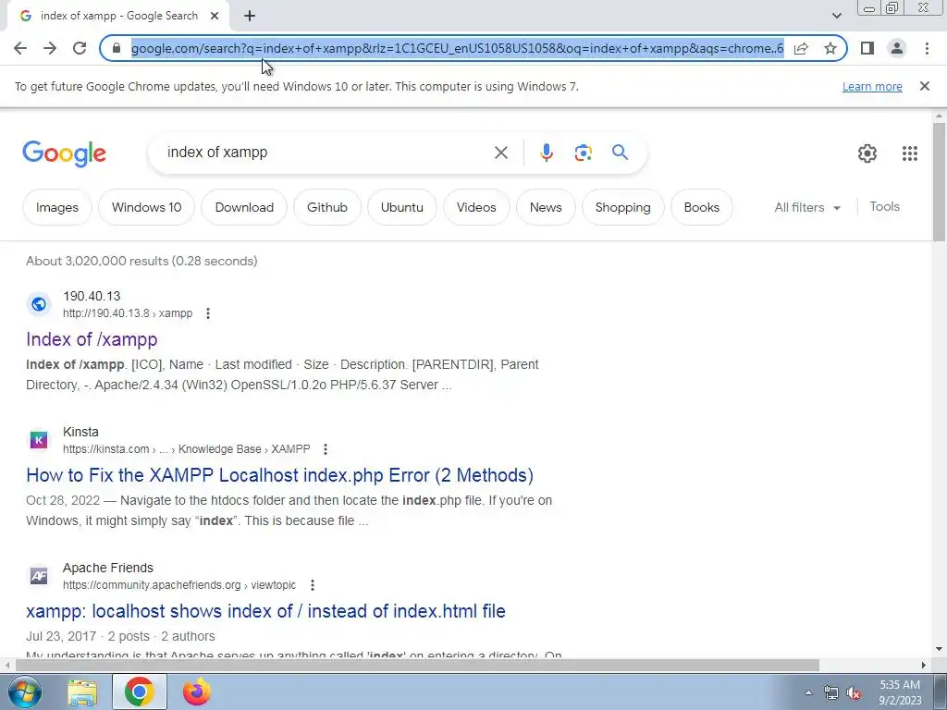Click the globe favicon of the 190.40.13 result
The height and width of the screenshot is (710, 947).
pyautogui.click(x=39, y=304)
